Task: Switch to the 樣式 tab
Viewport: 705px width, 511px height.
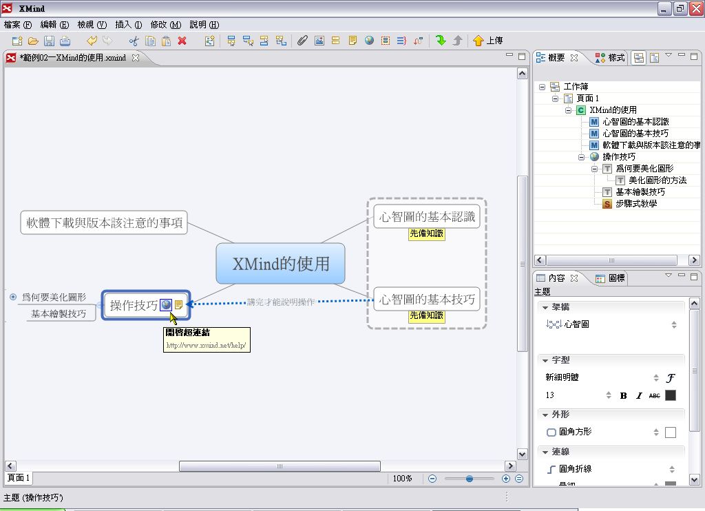Action: pos(610,58)
